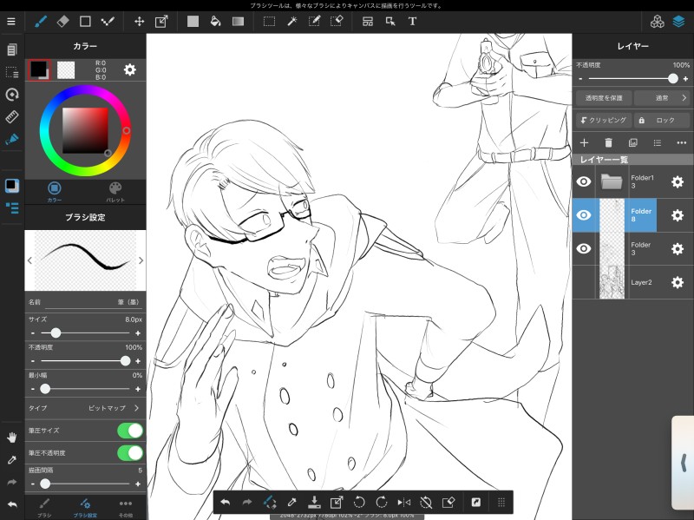Toggle the 筆圧サイズ switch
The height and width of the screenshot is (520, 694).
pyautogui.click(x=130, y=431)
